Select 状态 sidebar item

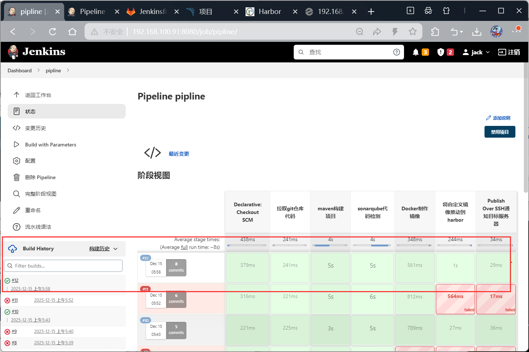tap(67, 111)
